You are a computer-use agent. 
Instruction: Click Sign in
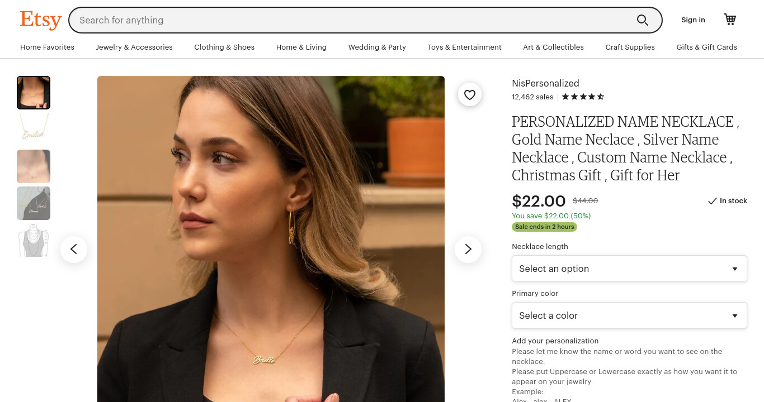(x=693, y=20)
